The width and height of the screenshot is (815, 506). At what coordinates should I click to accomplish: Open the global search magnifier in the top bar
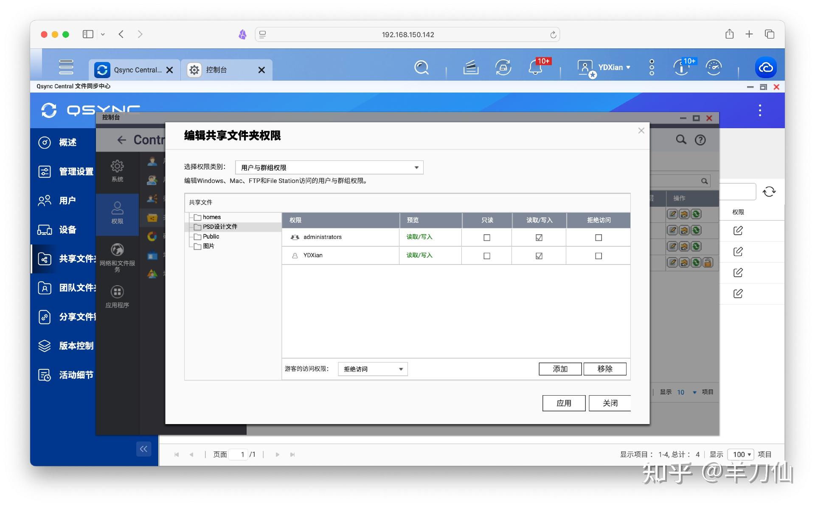421,67
